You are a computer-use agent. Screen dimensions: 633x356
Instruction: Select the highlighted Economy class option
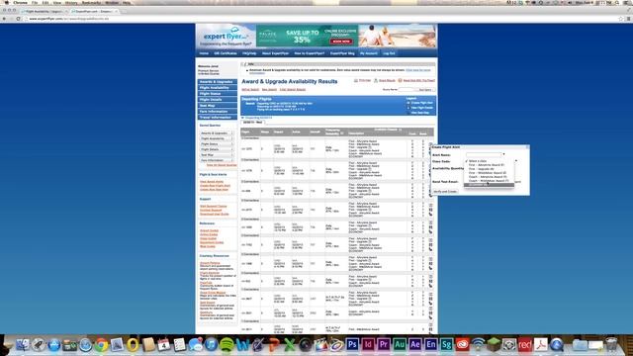point(489,185)
